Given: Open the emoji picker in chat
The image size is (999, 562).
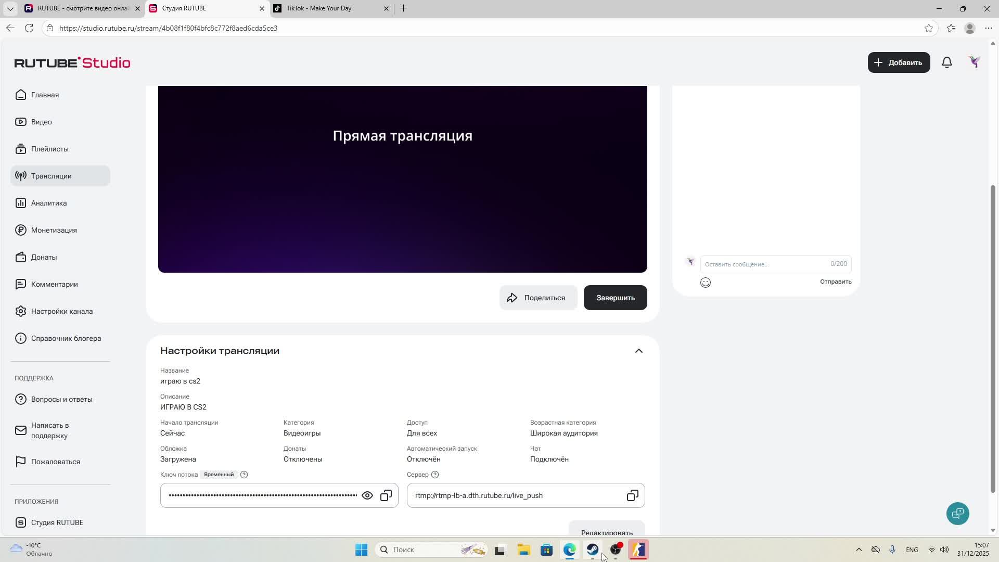Looking at the screenshot, I should [x=706, y=283].
